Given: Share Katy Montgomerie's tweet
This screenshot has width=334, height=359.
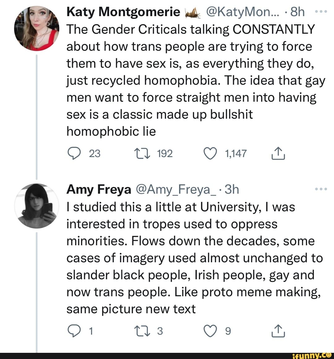Looking at the screenshot, I should tap(278, 154).
